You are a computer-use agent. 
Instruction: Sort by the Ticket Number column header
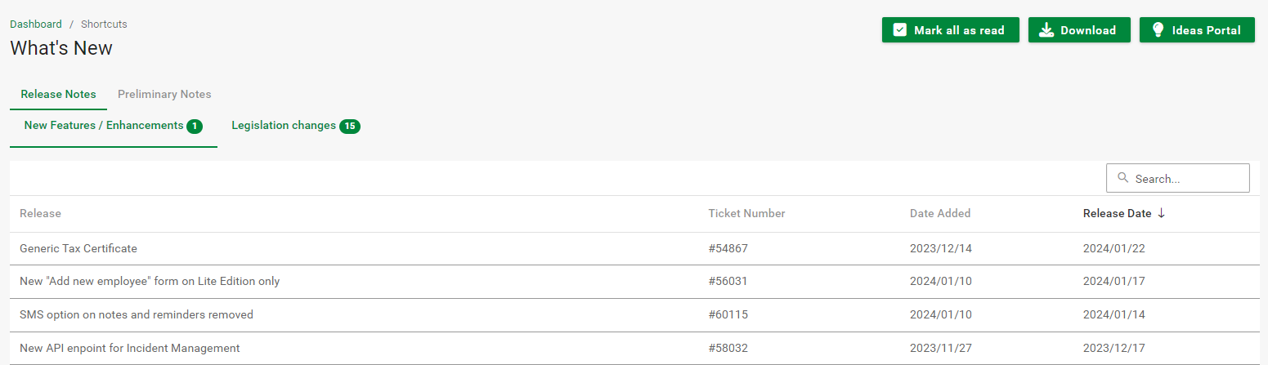coord(746,213)
